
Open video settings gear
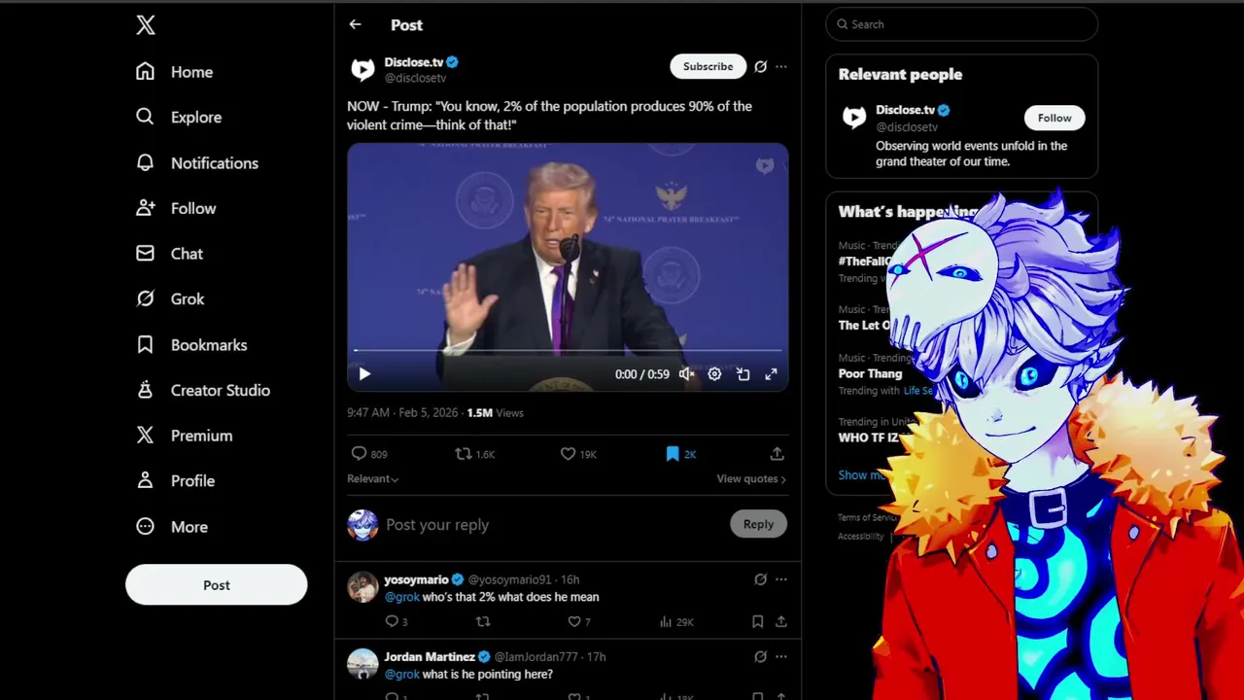click(x=714, y=374)
